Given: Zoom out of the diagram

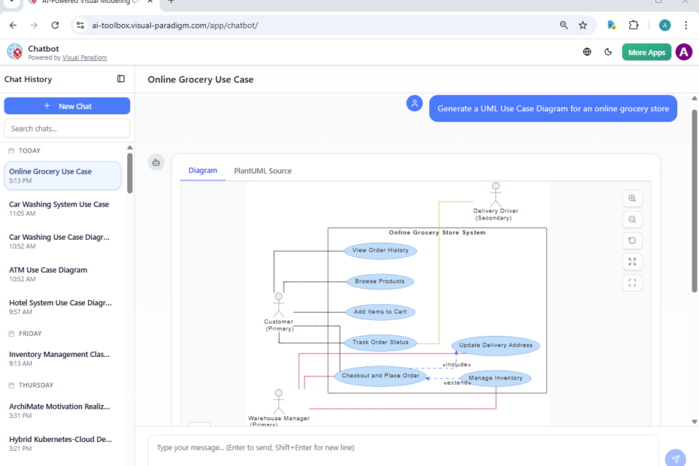Looking at the screenshot, I should 632,219.
